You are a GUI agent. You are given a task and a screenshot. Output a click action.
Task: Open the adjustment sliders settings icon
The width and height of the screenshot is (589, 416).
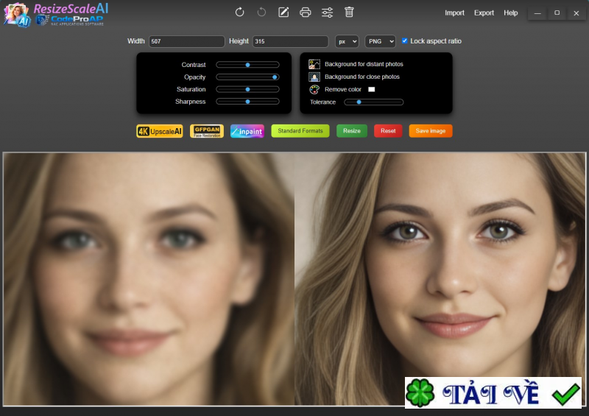[327, 13]
